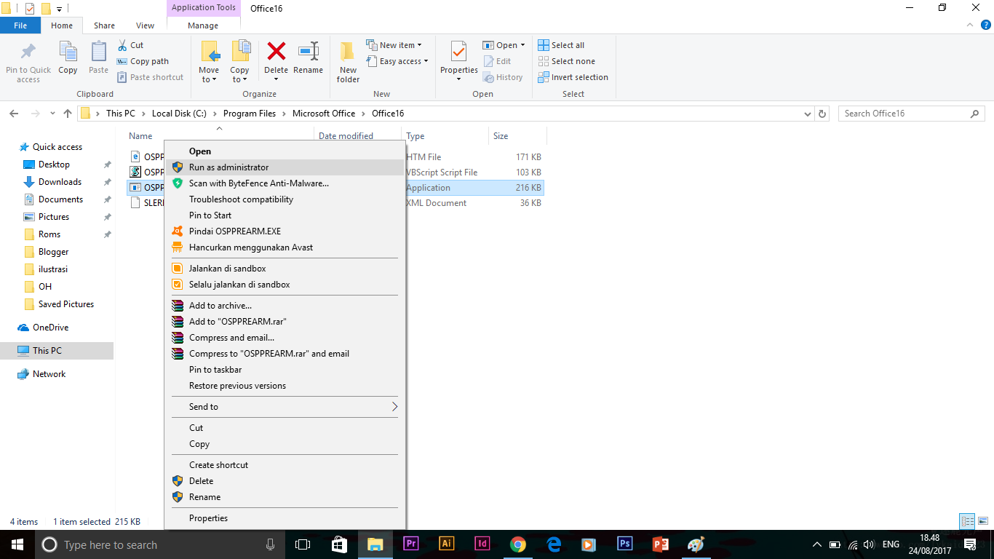Viewport: 994px width, 559px height.
Task: Click the Cut scissors command in ribbon
Action: pos(131,45)
